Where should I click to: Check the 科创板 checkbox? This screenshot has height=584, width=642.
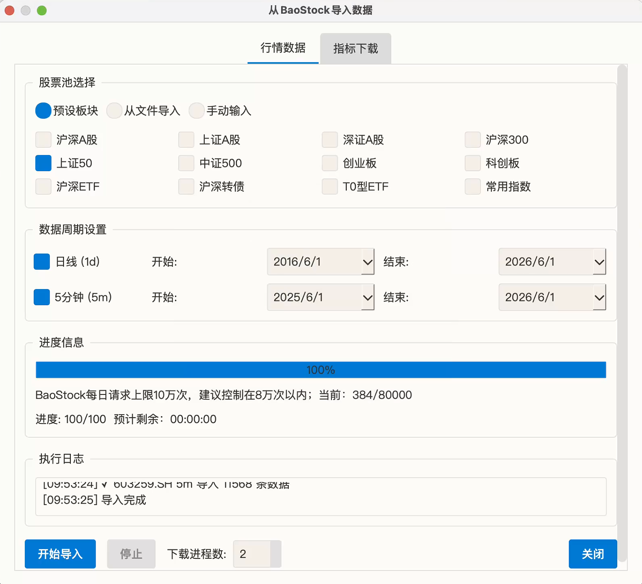point(473,163)
